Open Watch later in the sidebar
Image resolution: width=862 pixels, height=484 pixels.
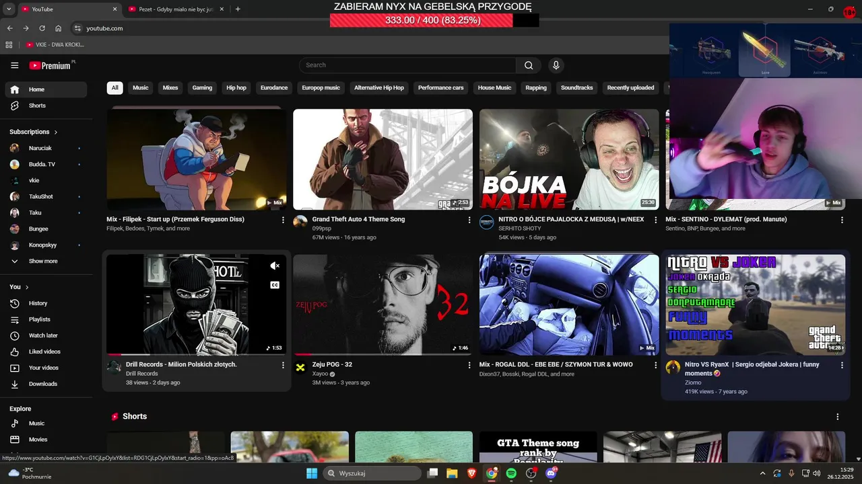click(x=46, y=335)
